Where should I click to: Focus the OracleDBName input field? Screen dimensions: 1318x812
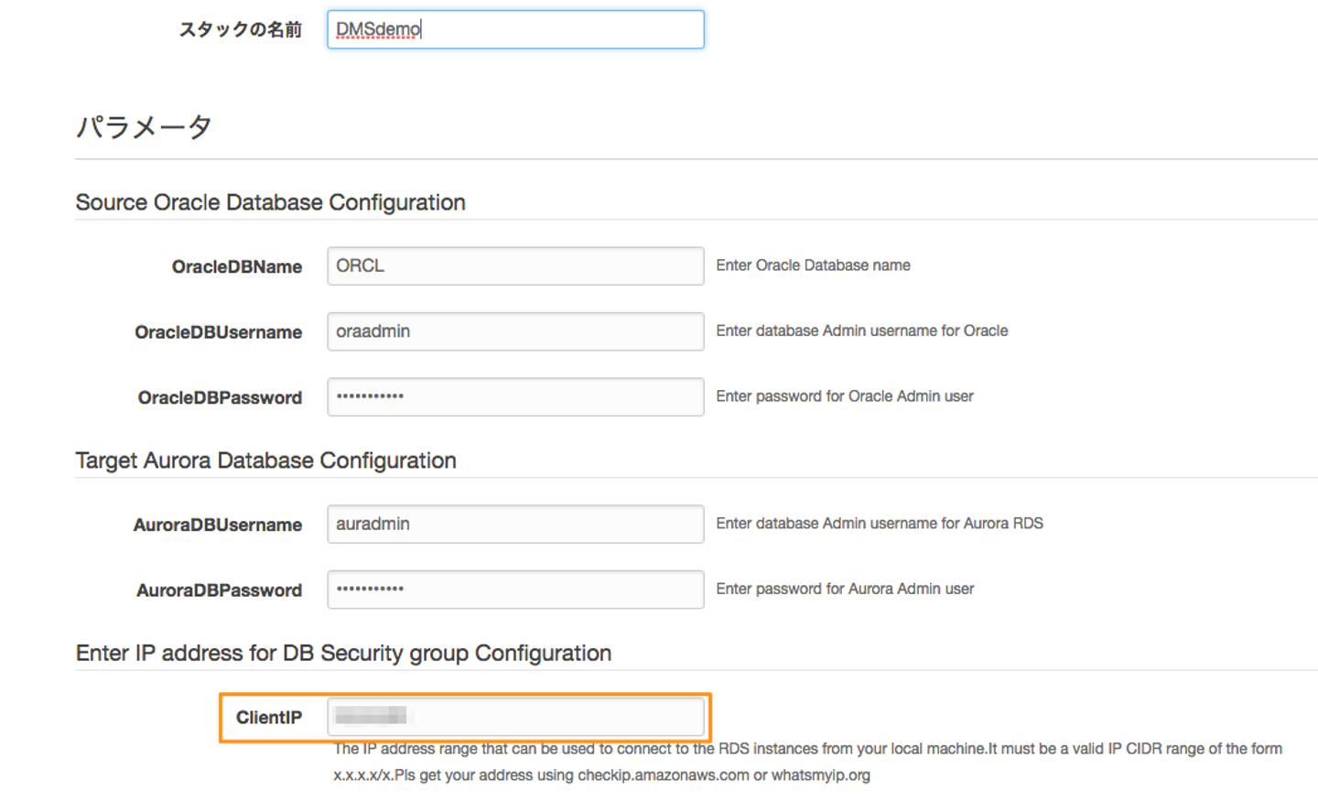point(515,266)
